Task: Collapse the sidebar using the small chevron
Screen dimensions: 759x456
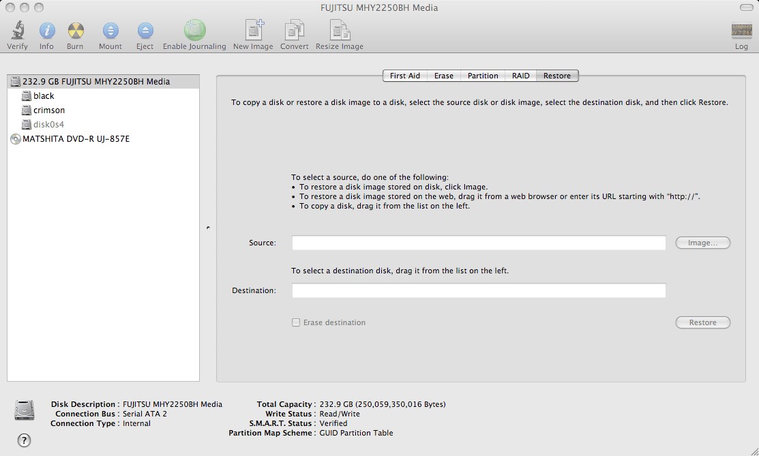Action: pos(207,227)
